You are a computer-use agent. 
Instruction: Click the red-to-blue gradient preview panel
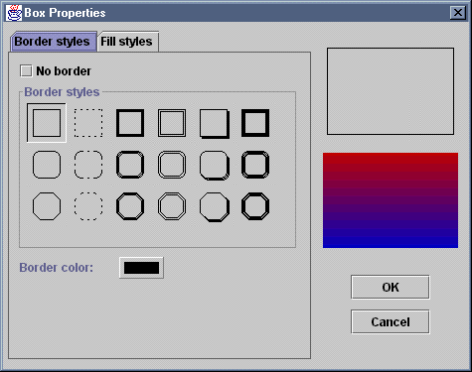click(391, 200)
